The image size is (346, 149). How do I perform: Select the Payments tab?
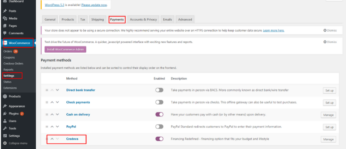(x=117, y=19)
